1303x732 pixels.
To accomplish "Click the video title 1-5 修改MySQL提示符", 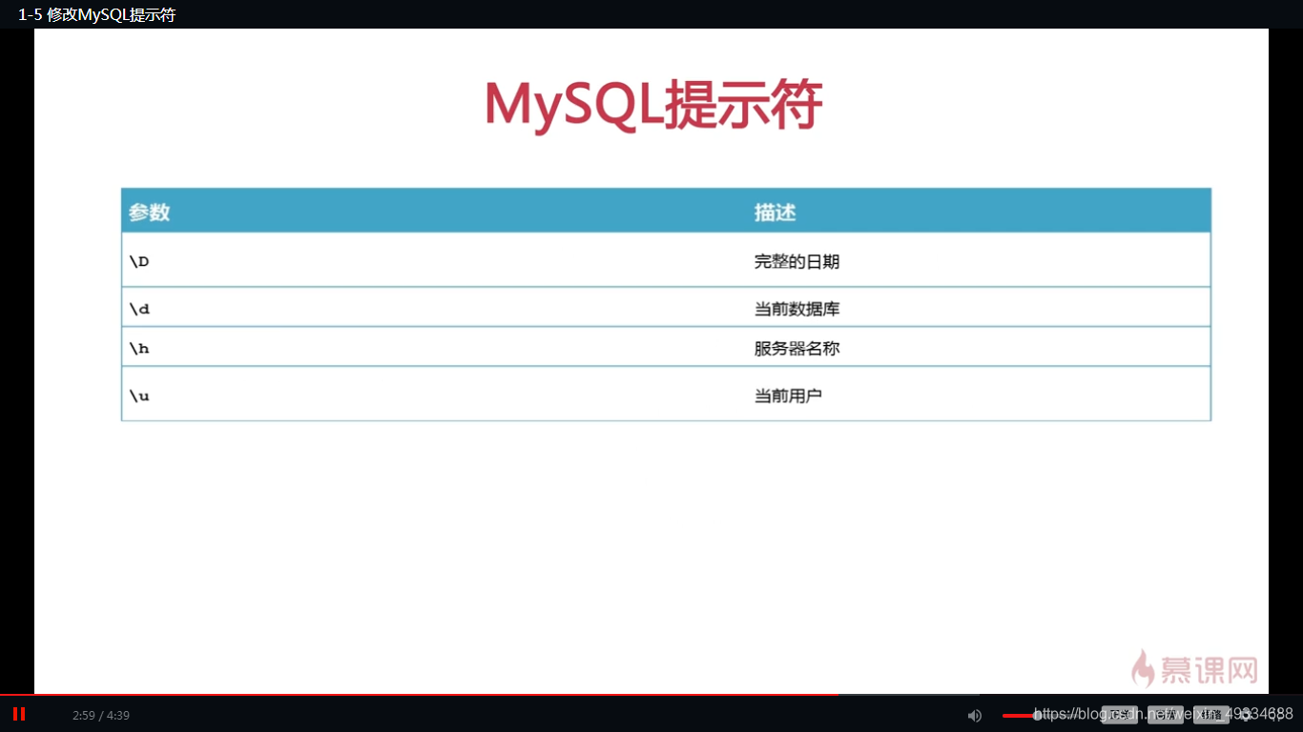I will (96, 14).
